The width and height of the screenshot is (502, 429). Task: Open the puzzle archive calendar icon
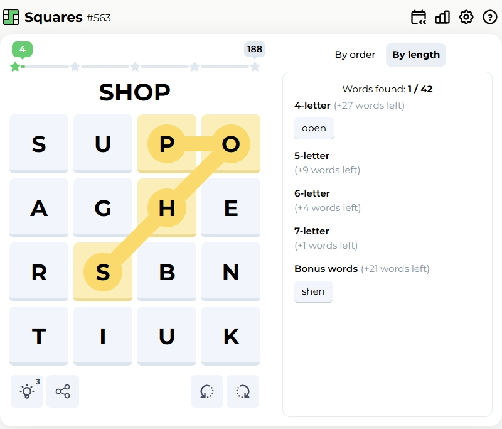[x=419, y=18]
